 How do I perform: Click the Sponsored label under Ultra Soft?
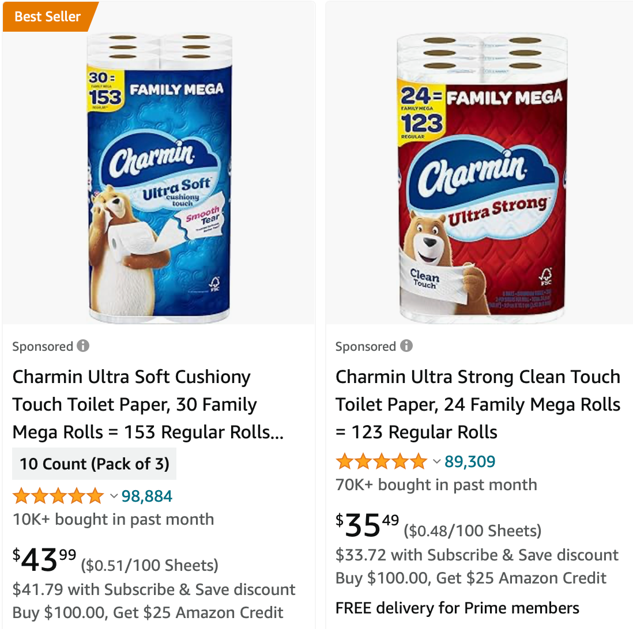coord(43,346)
